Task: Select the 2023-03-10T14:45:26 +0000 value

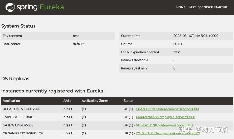Action: tap(196, 36)
